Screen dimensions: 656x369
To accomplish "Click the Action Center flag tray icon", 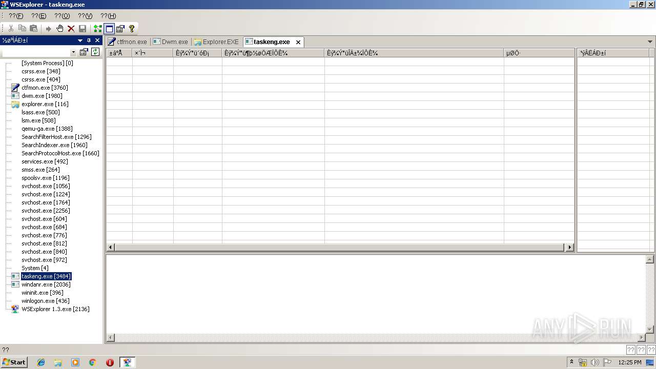I will 607,362.
